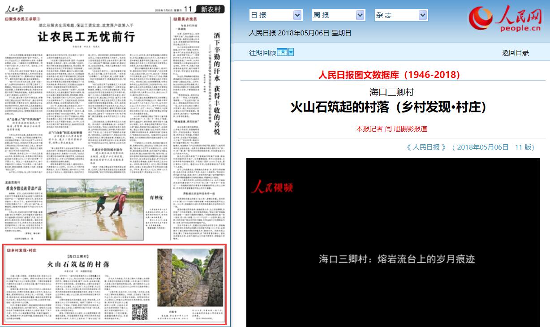Play the 人民视频 video player
The width and height of the screenshot is (550, 327).
click(393, 242)
